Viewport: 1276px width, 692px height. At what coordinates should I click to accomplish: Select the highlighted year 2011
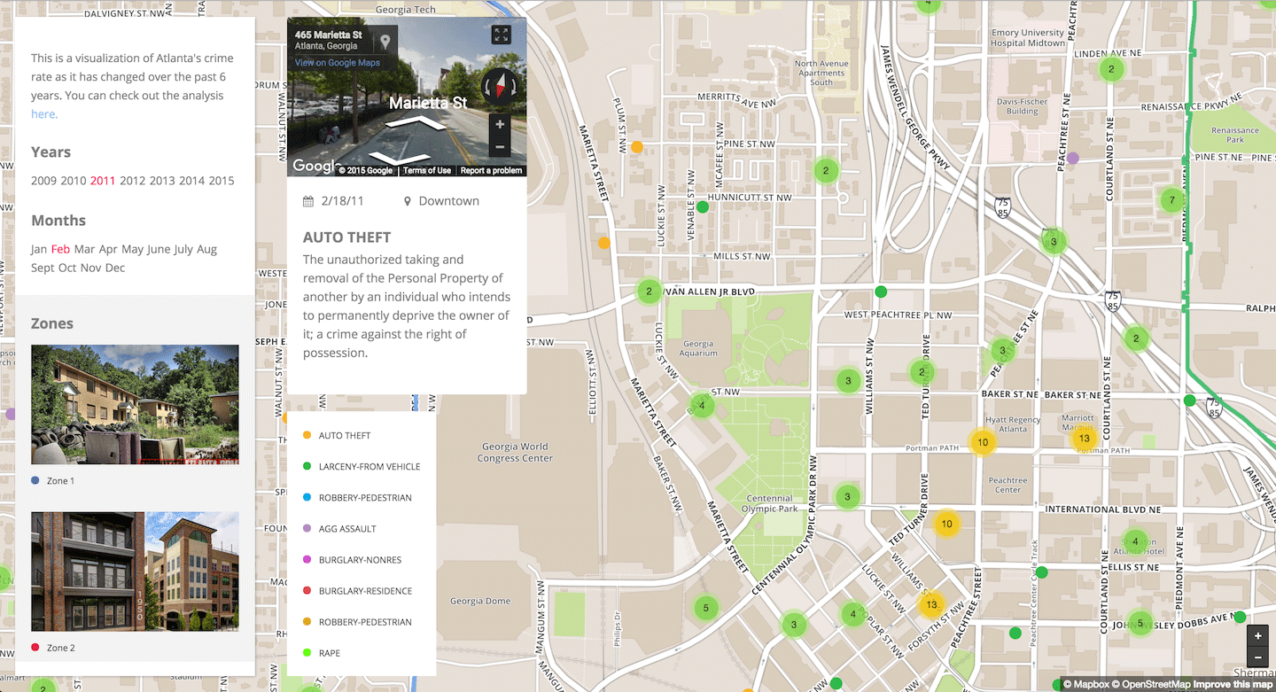click(103, 181)
